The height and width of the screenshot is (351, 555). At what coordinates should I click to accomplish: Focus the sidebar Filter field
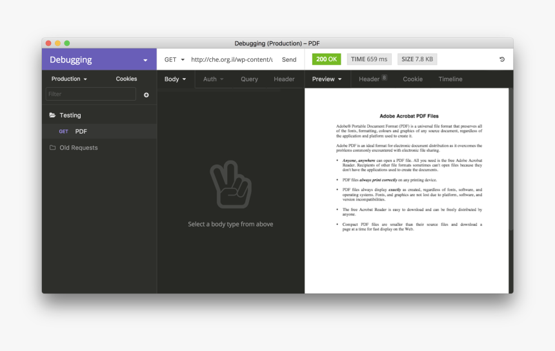click(x=91, y=94)
